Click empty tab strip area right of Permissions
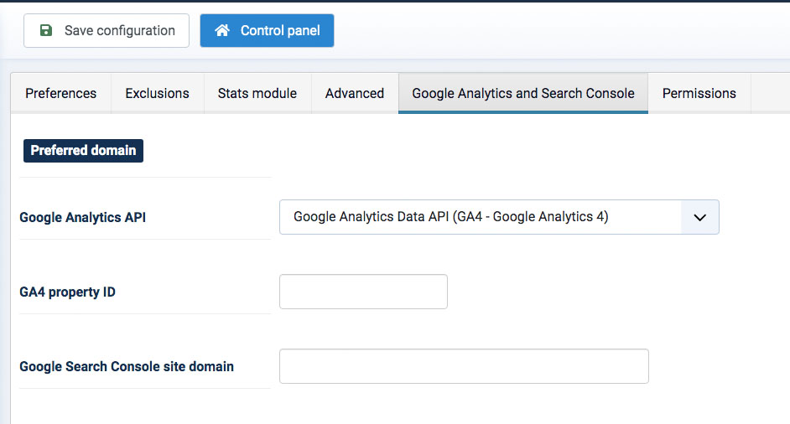This screenshot has height=424, width=790. tap(770, 93)
